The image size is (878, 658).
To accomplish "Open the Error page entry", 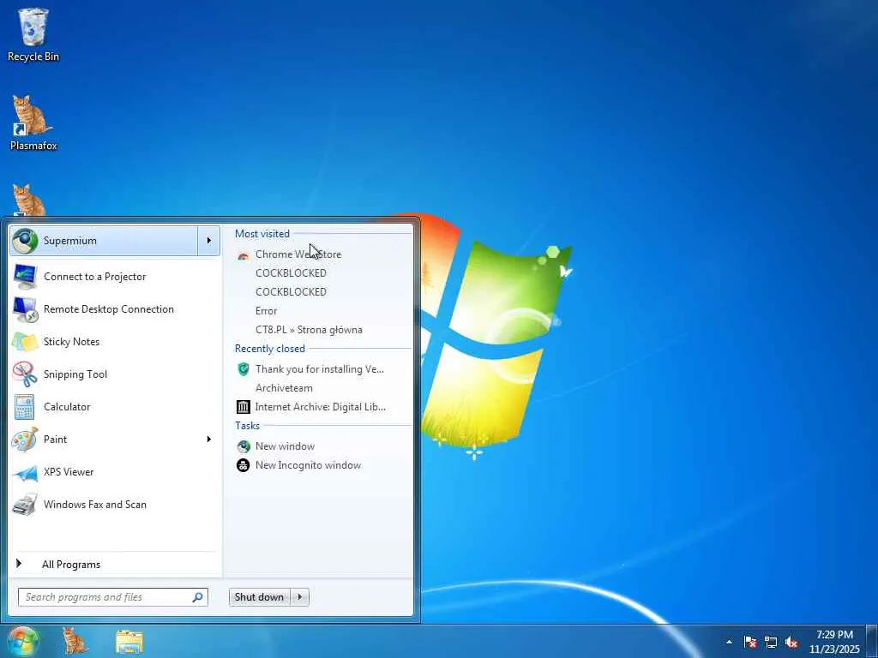I will (x=322, y=310).
